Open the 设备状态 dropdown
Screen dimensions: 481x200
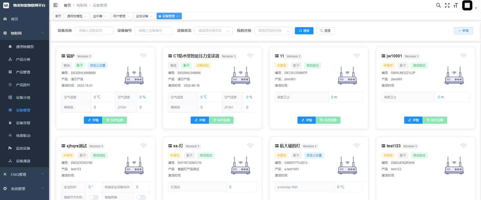[214, 31]
